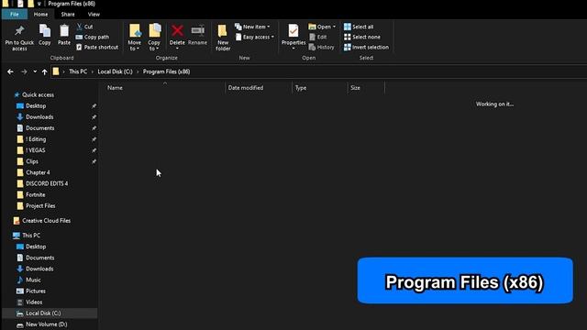Click Select none in ribbon
Screen dimensions: 587x330
click(x=362, y=37)
